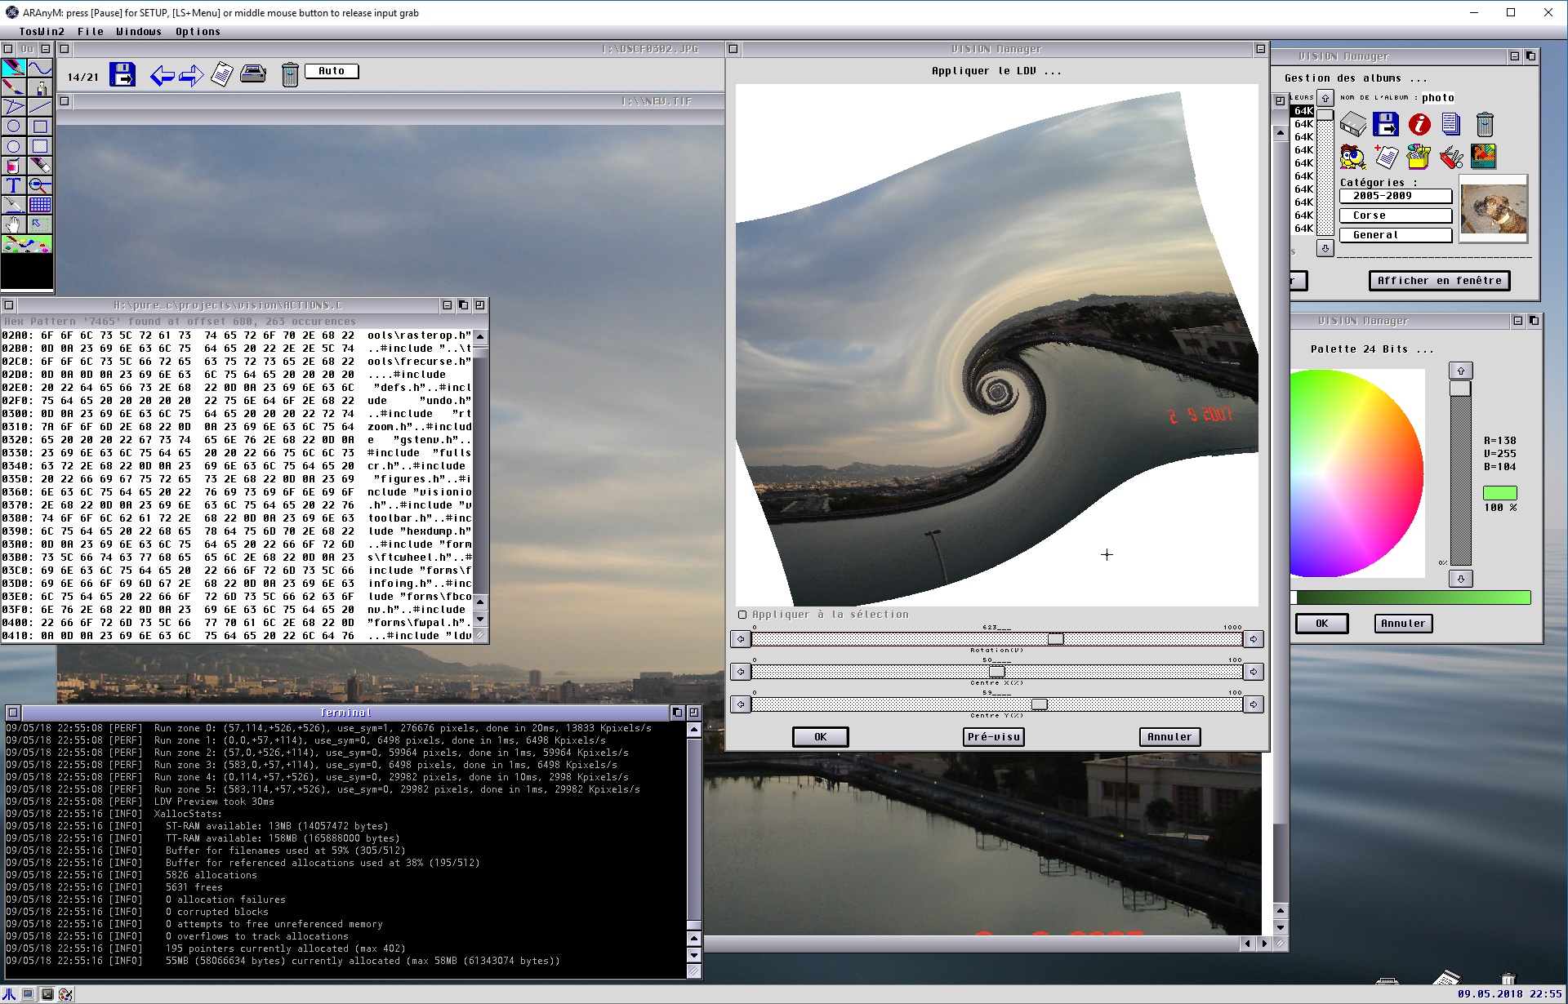
Task: Click Annuler in the palette dialog
Action: click(x=1402, y=624)
